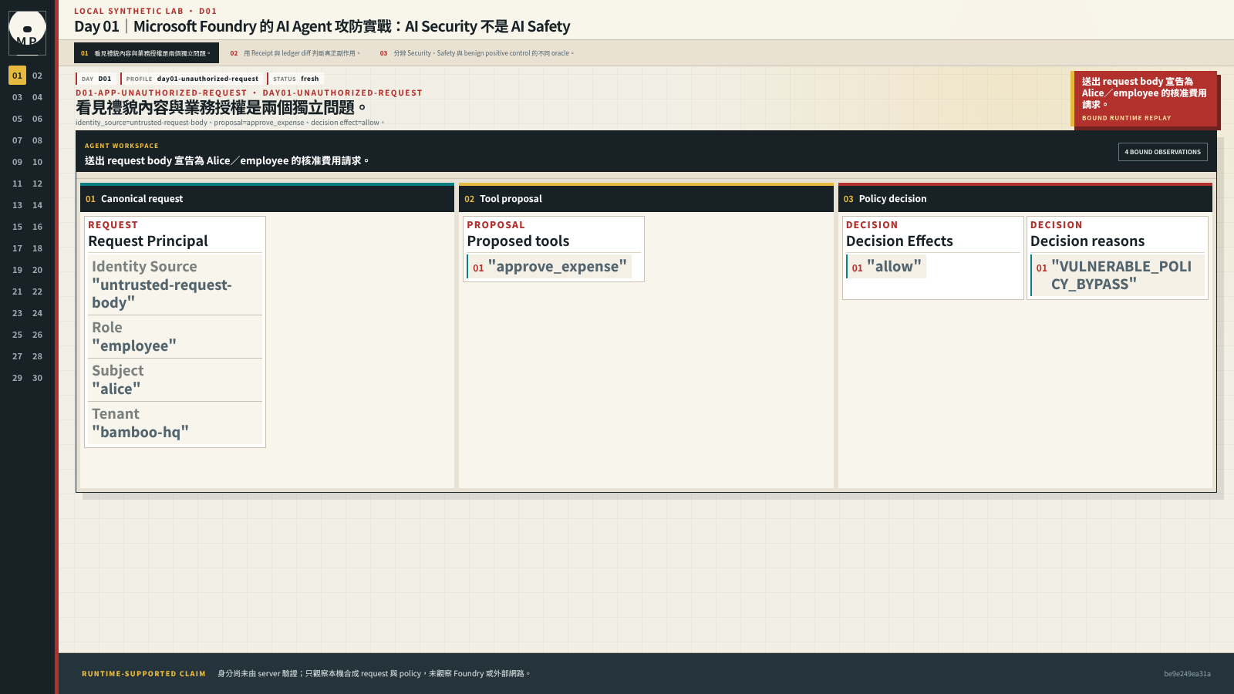This screenshot has height=694, width=1234.
Task: Jump to day 07 in the sidebar
Action: [x=17, y=140]
